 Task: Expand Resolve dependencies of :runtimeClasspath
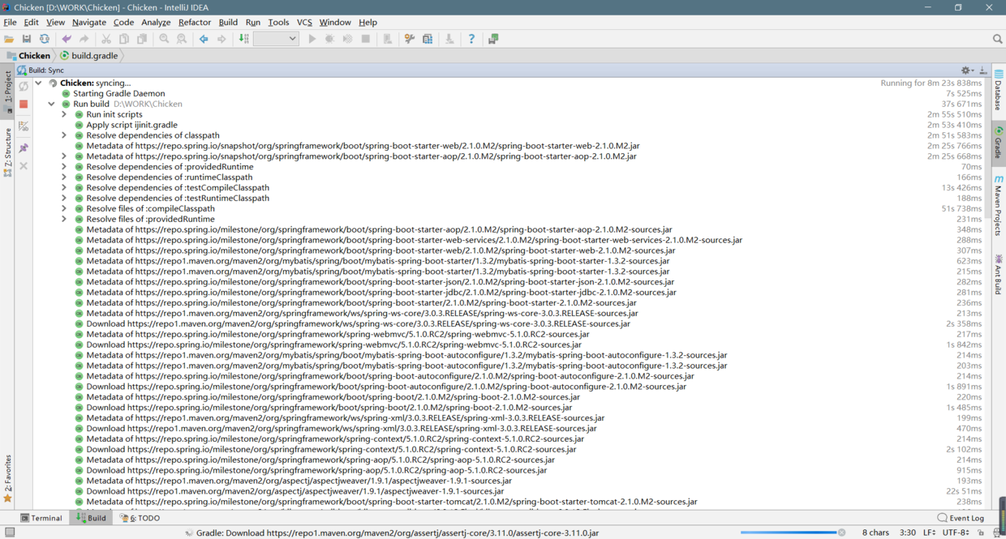(64, 178)
